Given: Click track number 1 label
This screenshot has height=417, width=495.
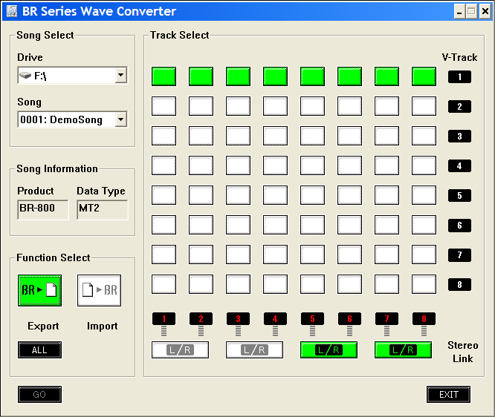Looking at the screenshot, I should pyautogui.click(x=164, y=318).
